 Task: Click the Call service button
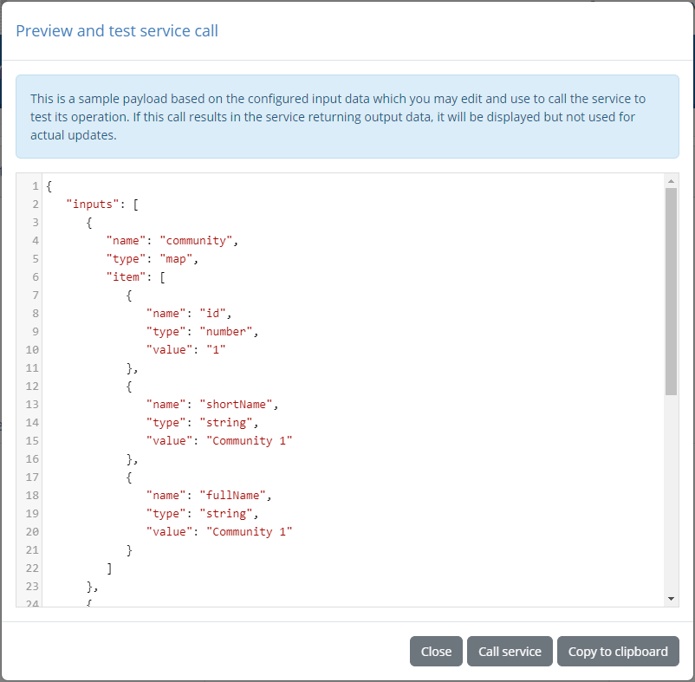coord(510,651)
